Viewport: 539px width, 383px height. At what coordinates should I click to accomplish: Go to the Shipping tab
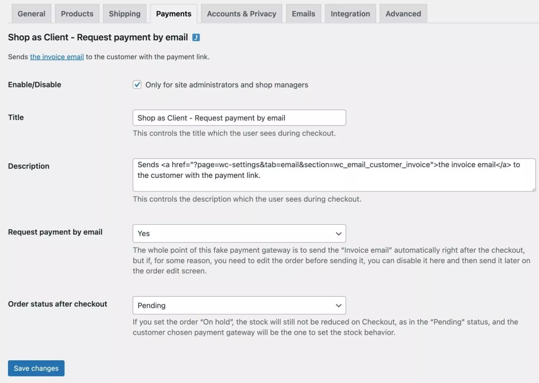click(125, 14)
